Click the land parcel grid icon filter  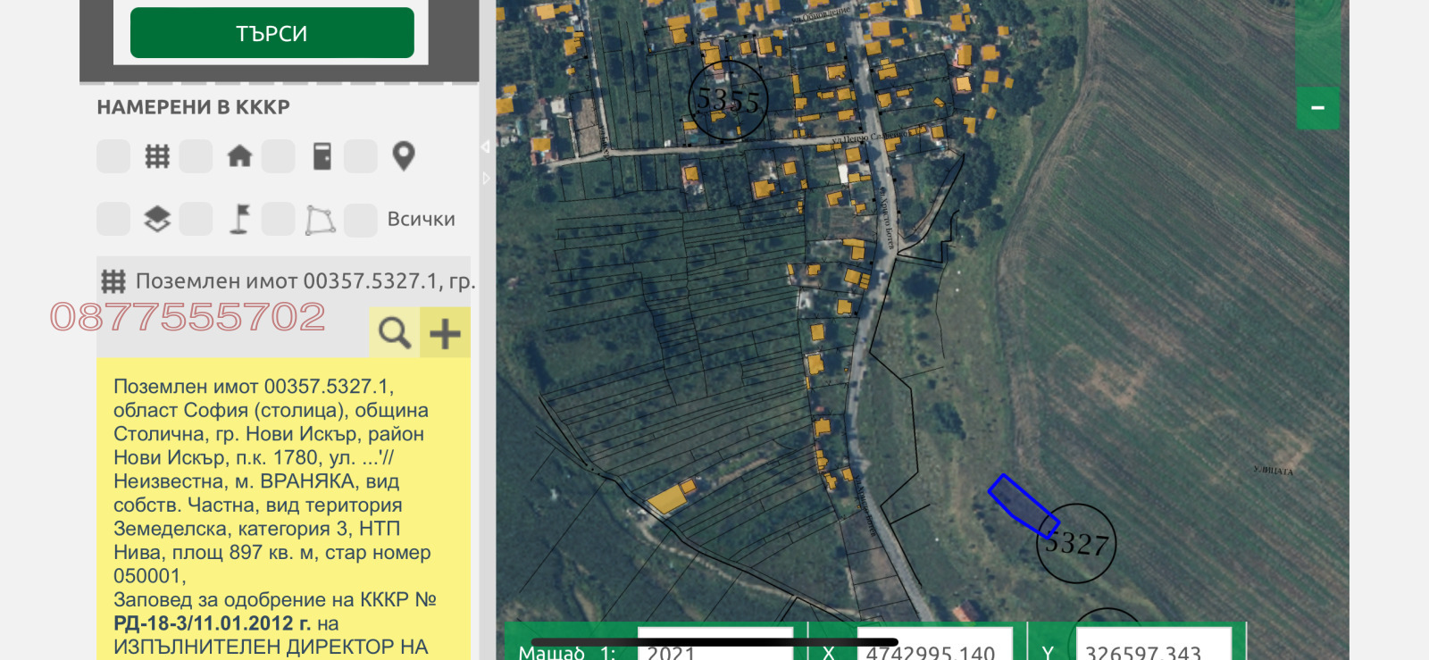click(157, 156)
